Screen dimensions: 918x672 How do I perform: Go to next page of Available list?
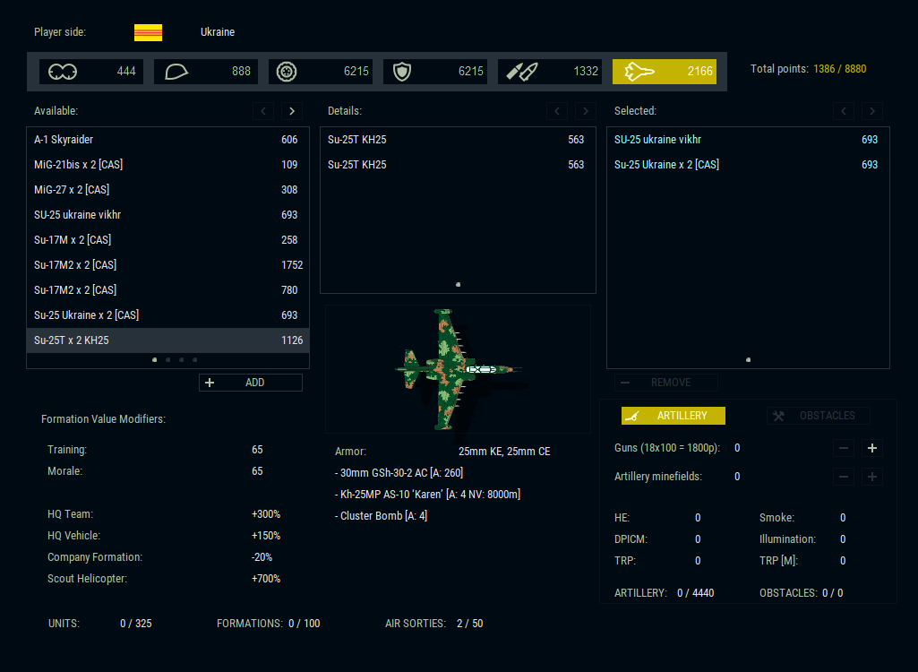[291, 111]
